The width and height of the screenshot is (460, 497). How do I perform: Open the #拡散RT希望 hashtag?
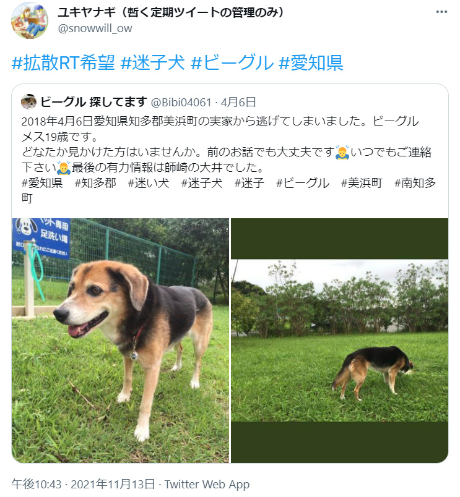pyautogui.click(x=63, y=62)
